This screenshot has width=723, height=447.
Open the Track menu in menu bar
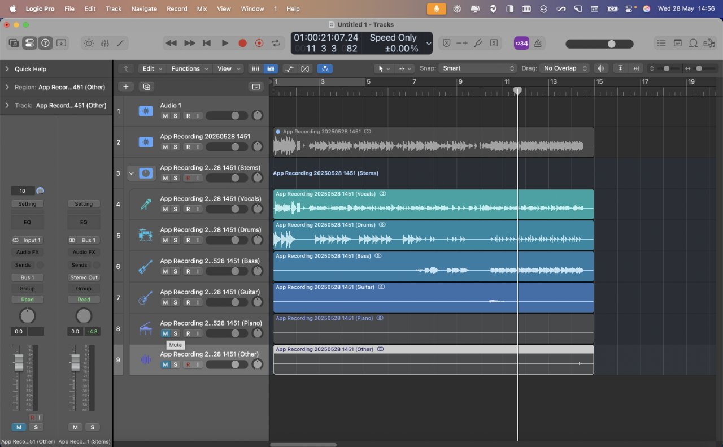114,8
